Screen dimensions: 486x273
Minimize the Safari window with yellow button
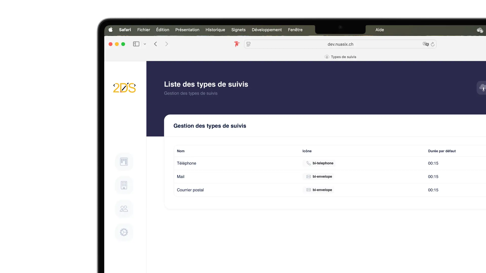117,44
